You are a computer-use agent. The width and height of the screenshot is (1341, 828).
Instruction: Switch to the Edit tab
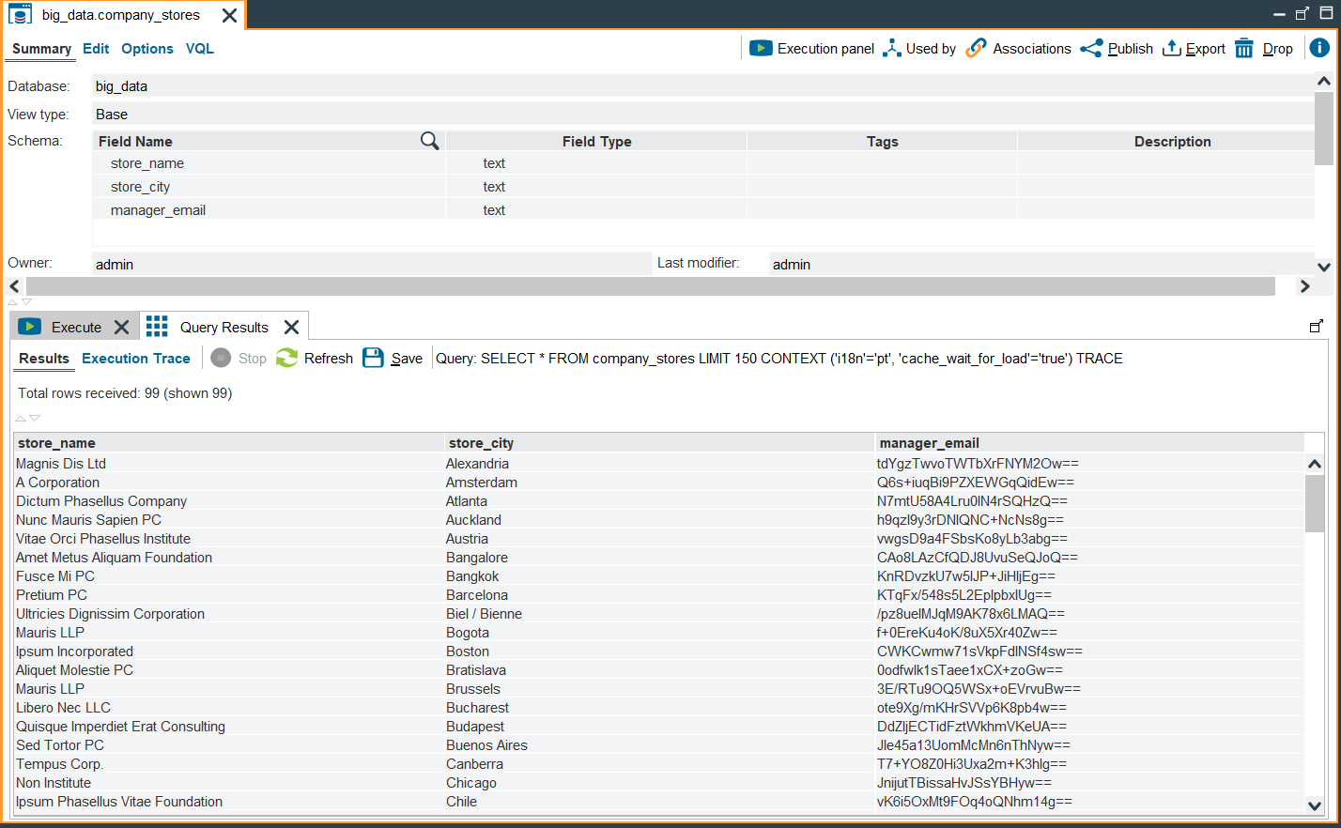[x=96, y=49]
